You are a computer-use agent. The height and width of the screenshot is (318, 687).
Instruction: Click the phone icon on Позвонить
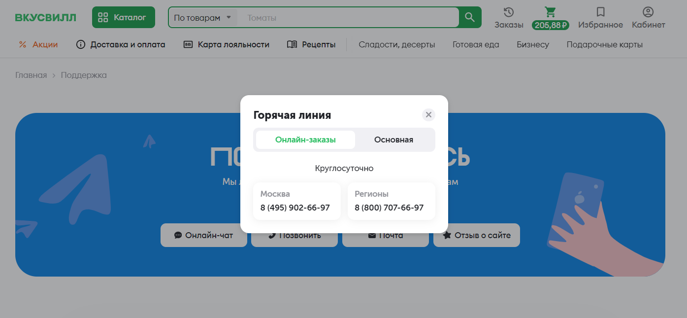click(x=272, y=235)
